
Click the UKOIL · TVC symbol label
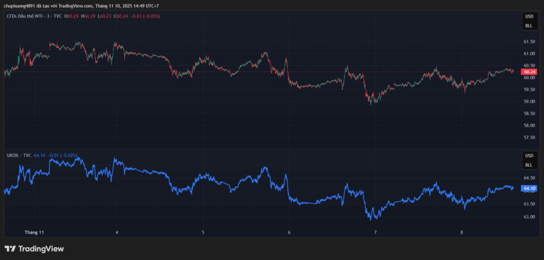(x=18, y=155)
